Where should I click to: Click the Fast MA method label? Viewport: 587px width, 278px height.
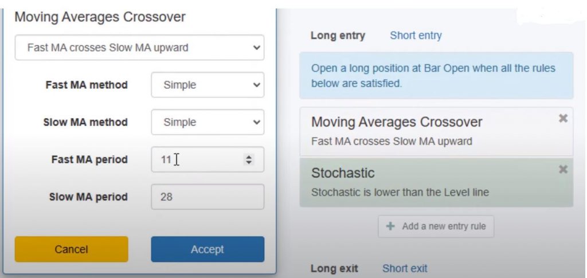87,85
